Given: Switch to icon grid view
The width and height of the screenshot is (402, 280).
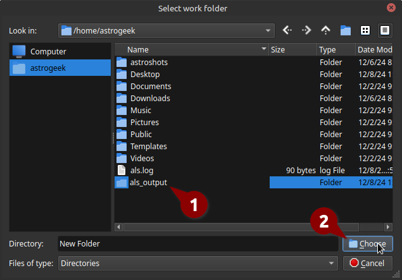Looking at the screenshot, I should pyautogui.click(x=365, y=30).
